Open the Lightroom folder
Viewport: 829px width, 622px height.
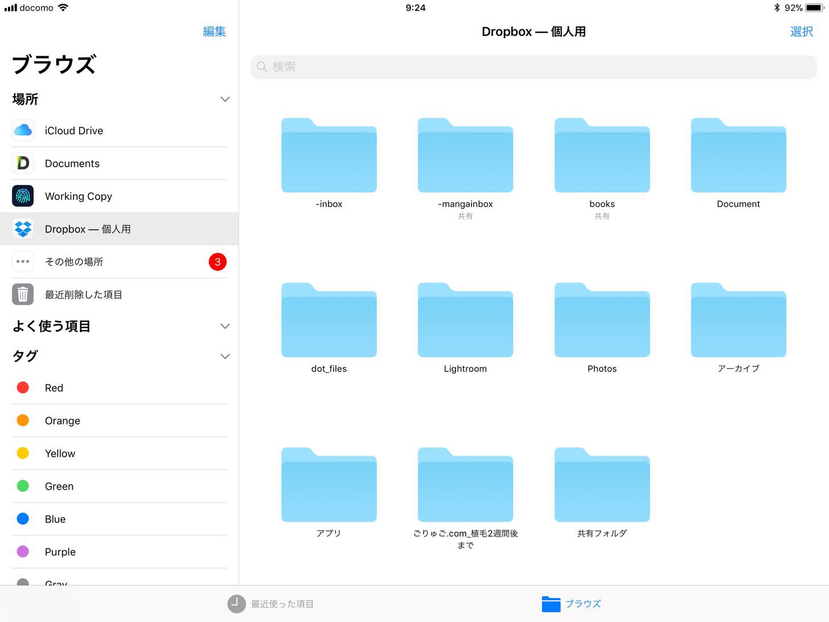click(x=465, y=320)
